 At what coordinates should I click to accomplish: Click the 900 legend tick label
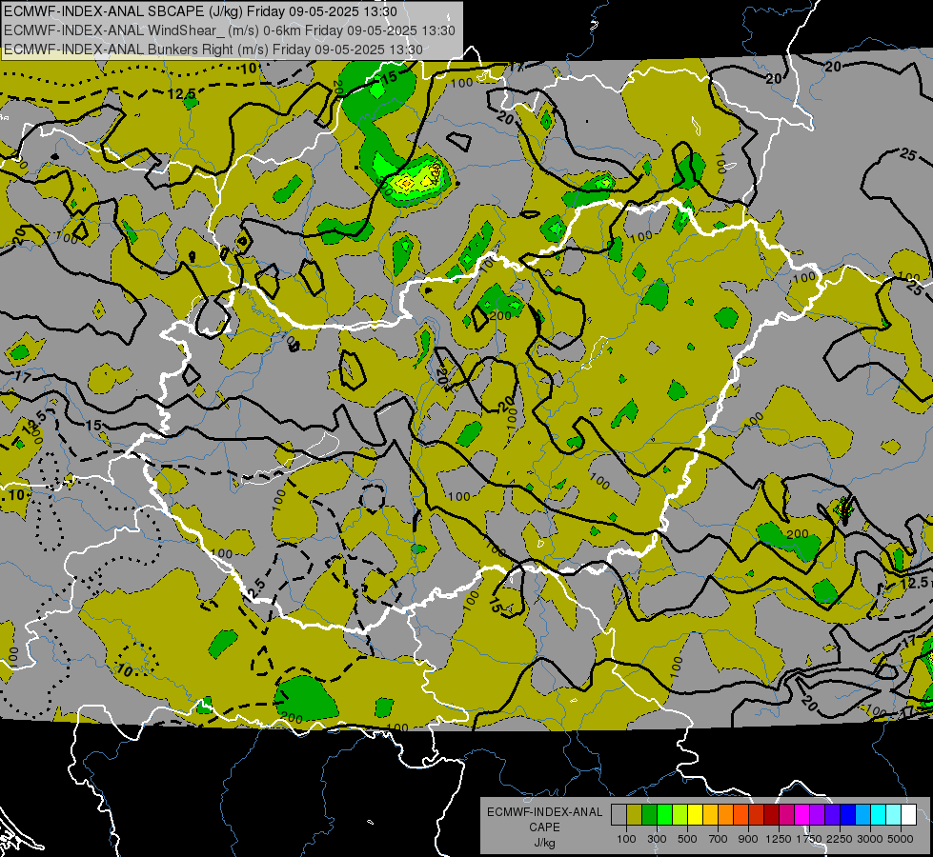[x=748, y=839]
